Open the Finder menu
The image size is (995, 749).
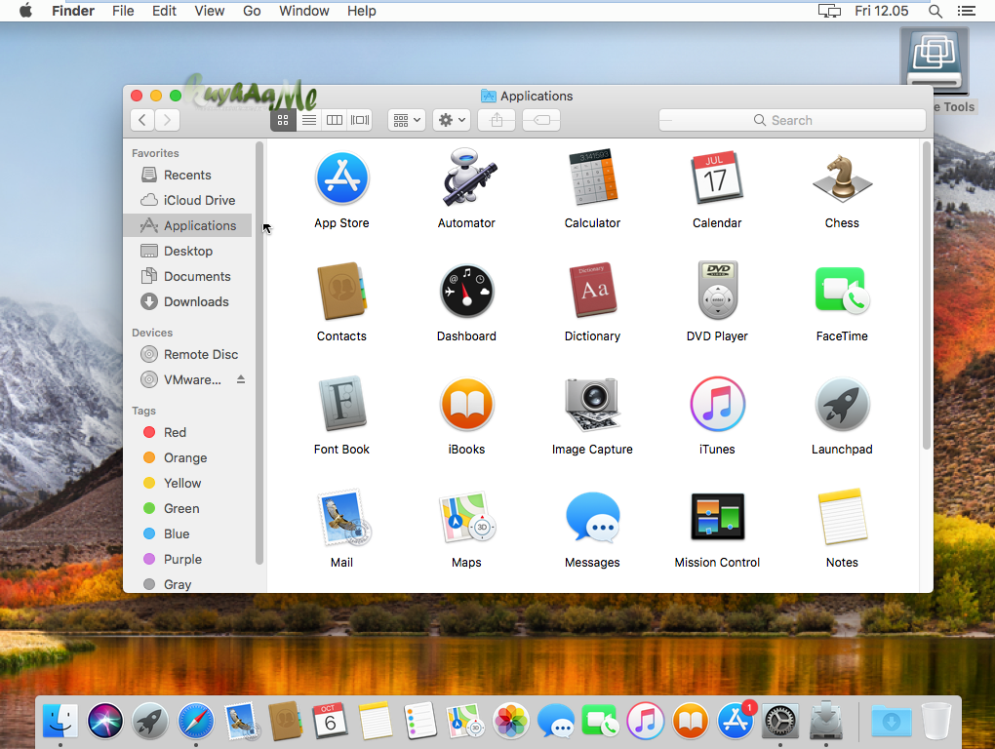[x=73, y=11]
